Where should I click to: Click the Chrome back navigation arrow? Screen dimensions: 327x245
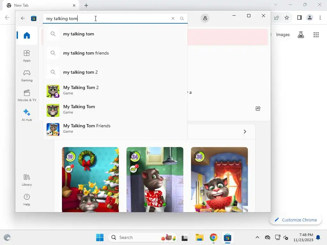pyautogui.click(x=7, y=18)
